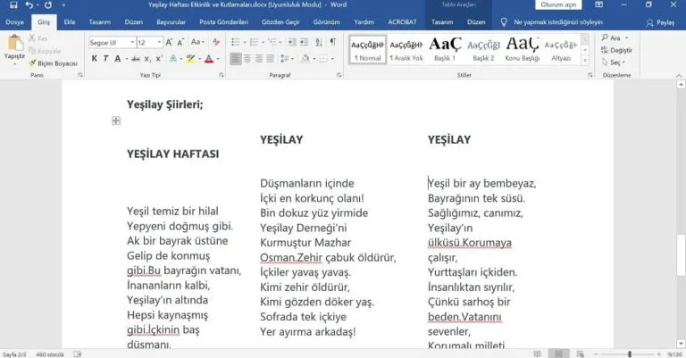Expand the Stiller styles gallery more arrow
The image size is (686, 358).
(x=585, y=61)
